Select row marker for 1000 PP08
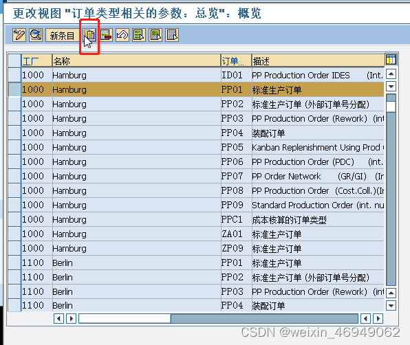Screen dimensions: 410x345 click(14, 190)
